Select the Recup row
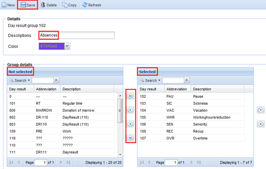 (191, 131)
